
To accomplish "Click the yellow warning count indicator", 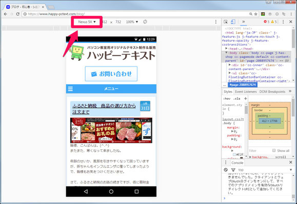I will pos(274,22).
